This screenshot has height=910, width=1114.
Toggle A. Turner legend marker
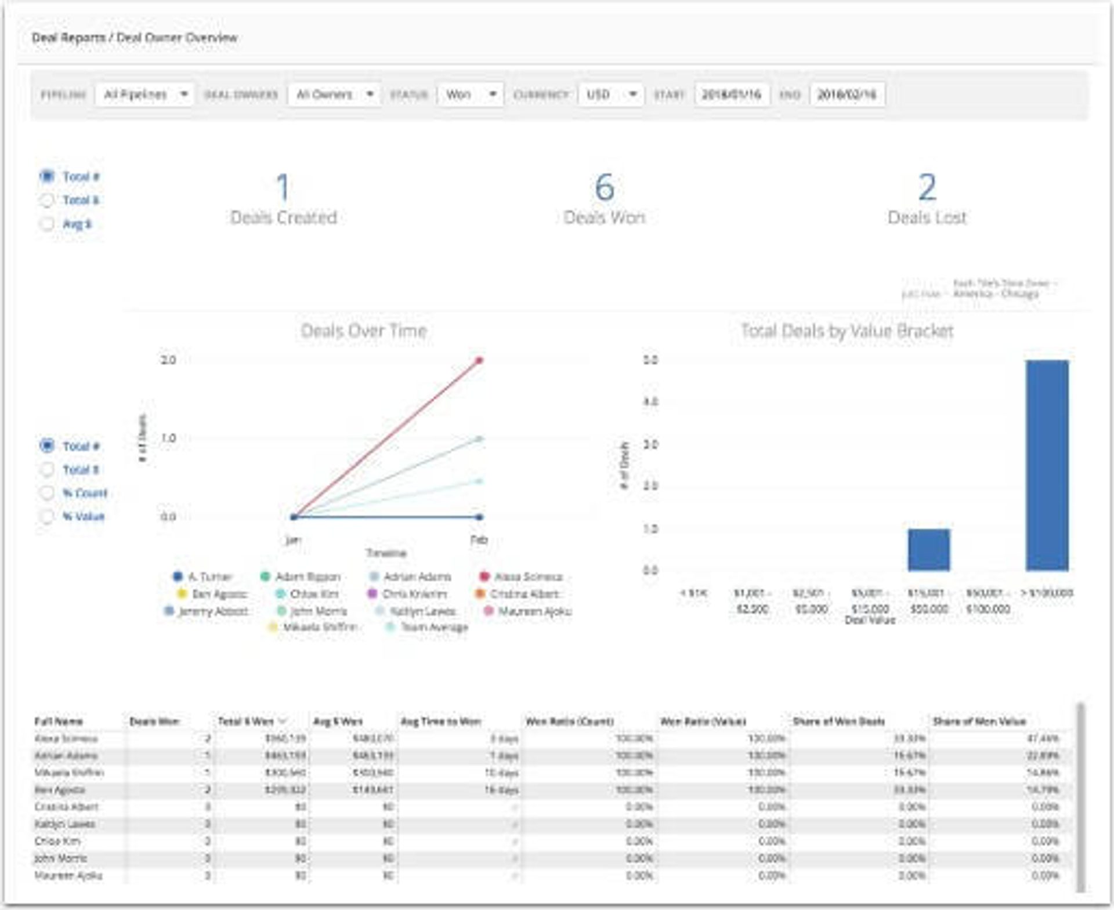point(178,577)
